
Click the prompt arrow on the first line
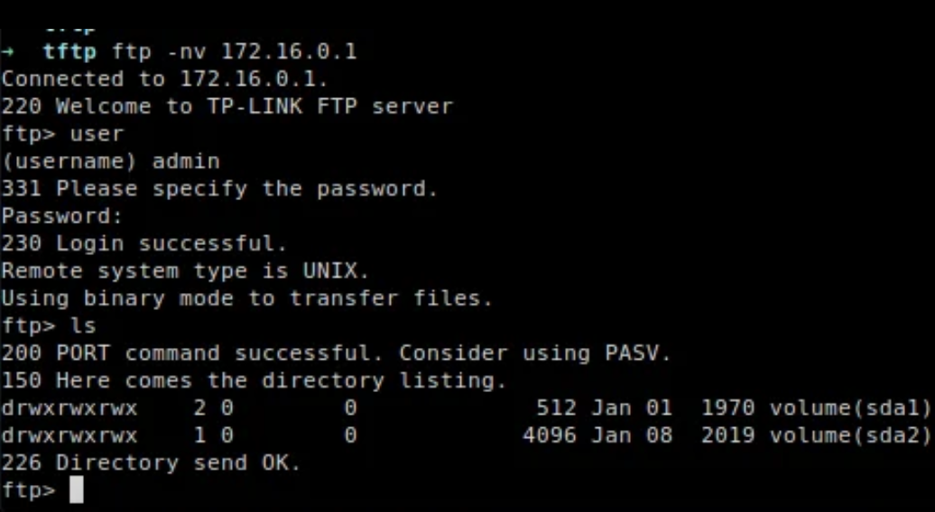(7, 51)
